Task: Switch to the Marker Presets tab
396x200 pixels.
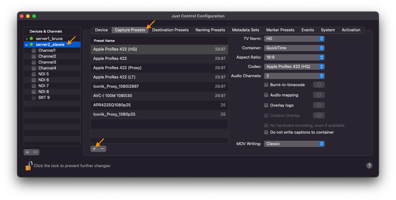Action: (280, 30)
